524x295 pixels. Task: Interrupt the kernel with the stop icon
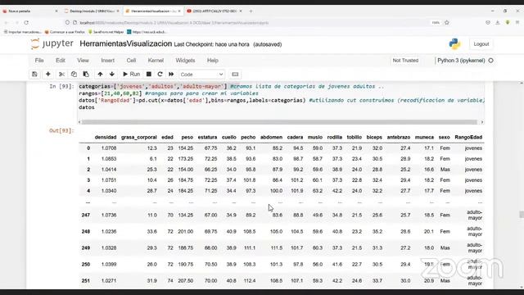[x=149, y=75]
